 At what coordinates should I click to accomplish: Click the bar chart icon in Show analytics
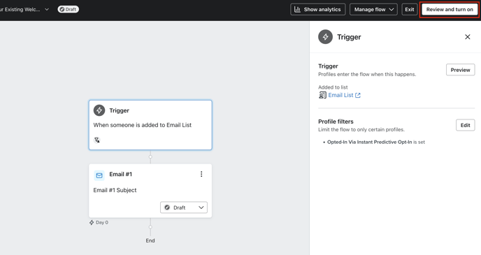[297, 9]
